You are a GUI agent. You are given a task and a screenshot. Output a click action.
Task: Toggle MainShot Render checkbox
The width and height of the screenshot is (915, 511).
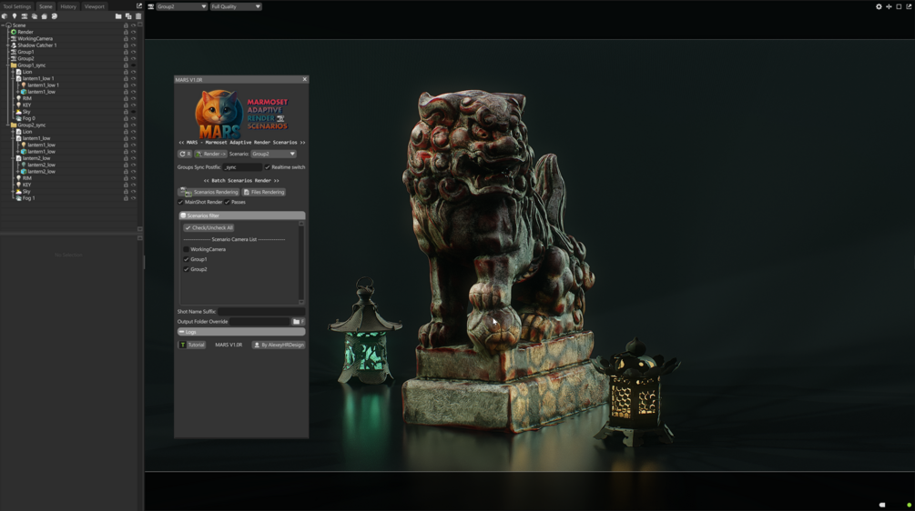point(180,202)
